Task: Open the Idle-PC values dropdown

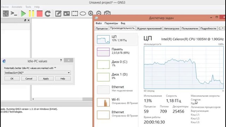Action: click(37, 73)
